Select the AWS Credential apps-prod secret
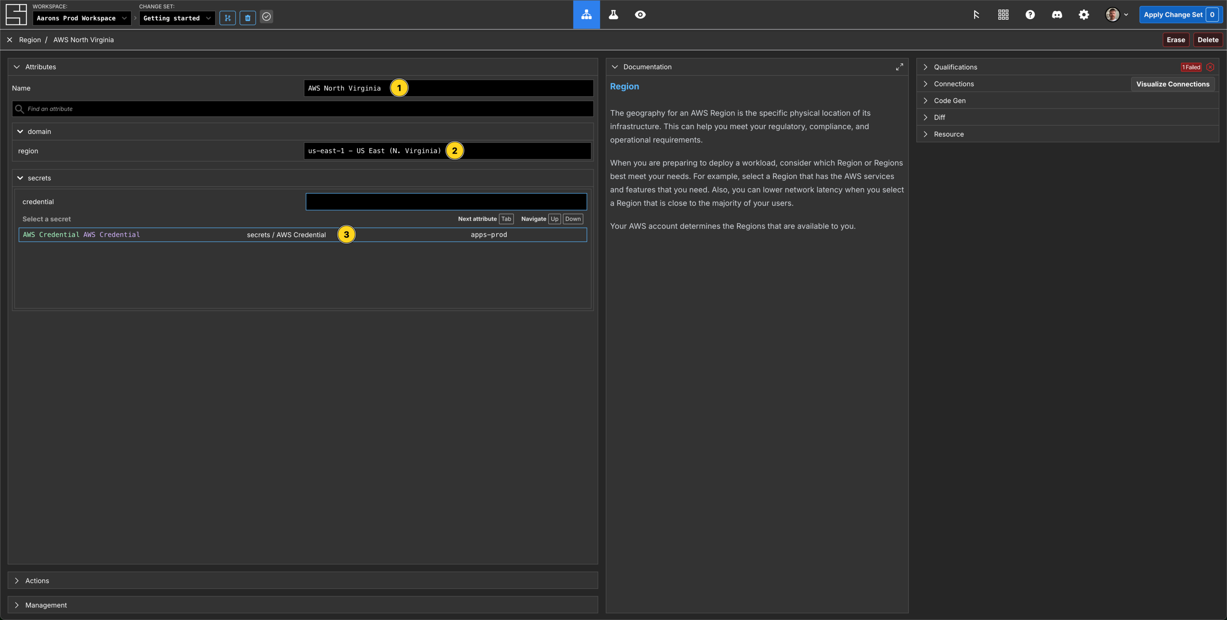Image resolution: width=1227 pixels, height=620 pixels. pyautogui.click(x=302, y=235)
